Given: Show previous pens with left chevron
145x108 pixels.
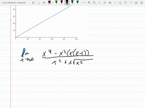Looking at the screenshot, I should coord(53,3).
